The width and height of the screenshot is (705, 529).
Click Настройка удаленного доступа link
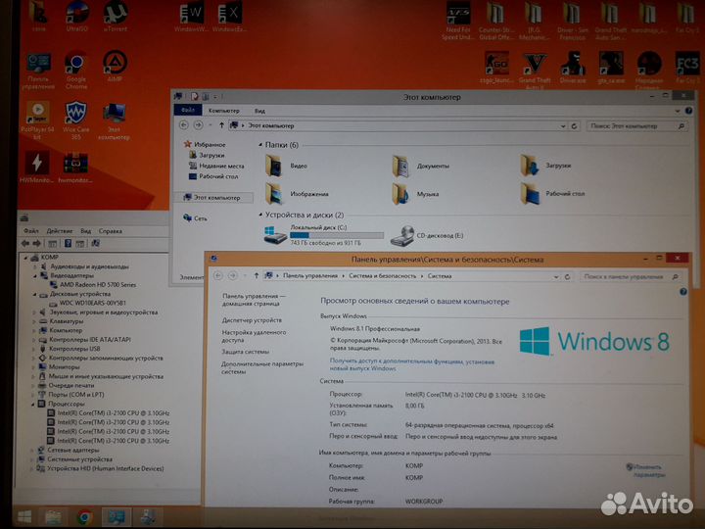coord(254,336)
